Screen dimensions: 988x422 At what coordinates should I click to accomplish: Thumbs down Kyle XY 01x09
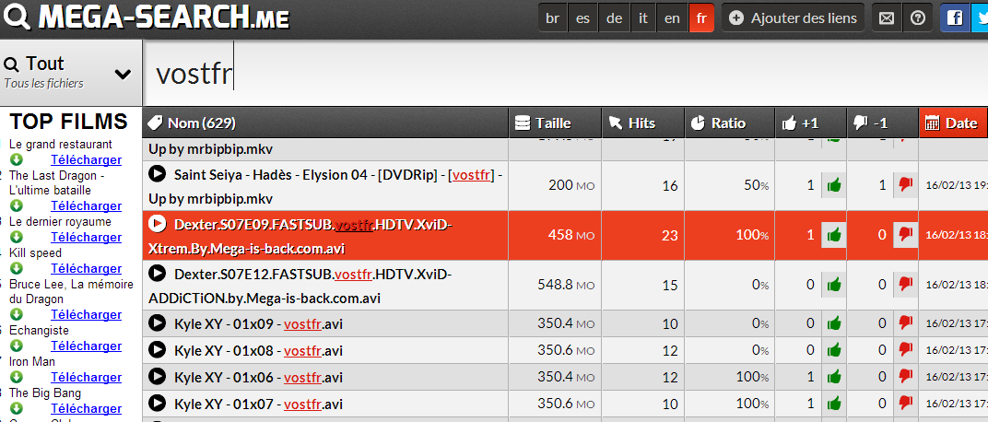tap(905, 323)
